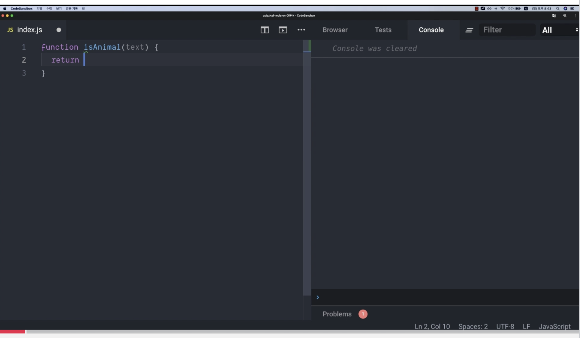Toggle split editor layout icon
The image size is (580, 338).
pos(265,30)
